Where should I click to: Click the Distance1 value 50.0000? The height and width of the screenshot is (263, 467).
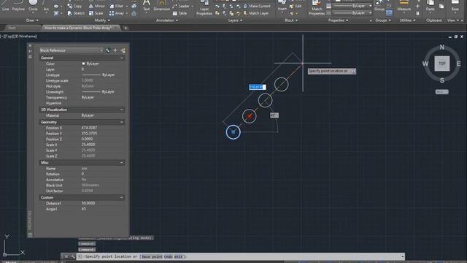point(88,203)
